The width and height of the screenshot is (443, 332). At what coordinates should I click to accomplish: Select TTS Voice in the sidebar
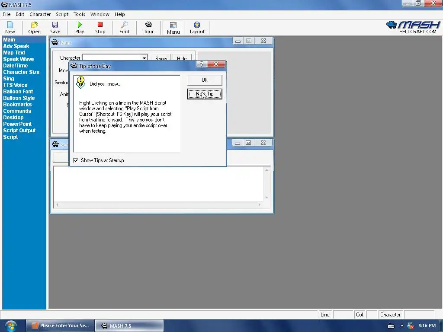tap(15, 85)
